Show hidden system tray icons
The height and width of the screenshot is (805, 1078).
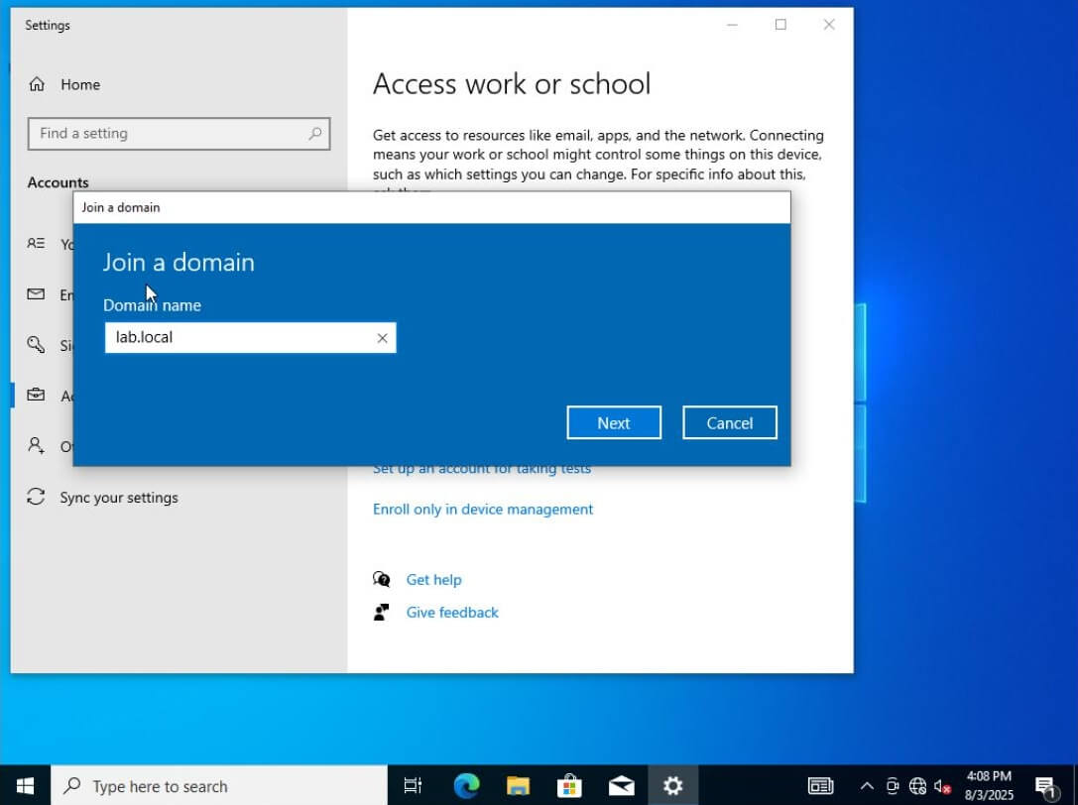(x=867, y=785)
